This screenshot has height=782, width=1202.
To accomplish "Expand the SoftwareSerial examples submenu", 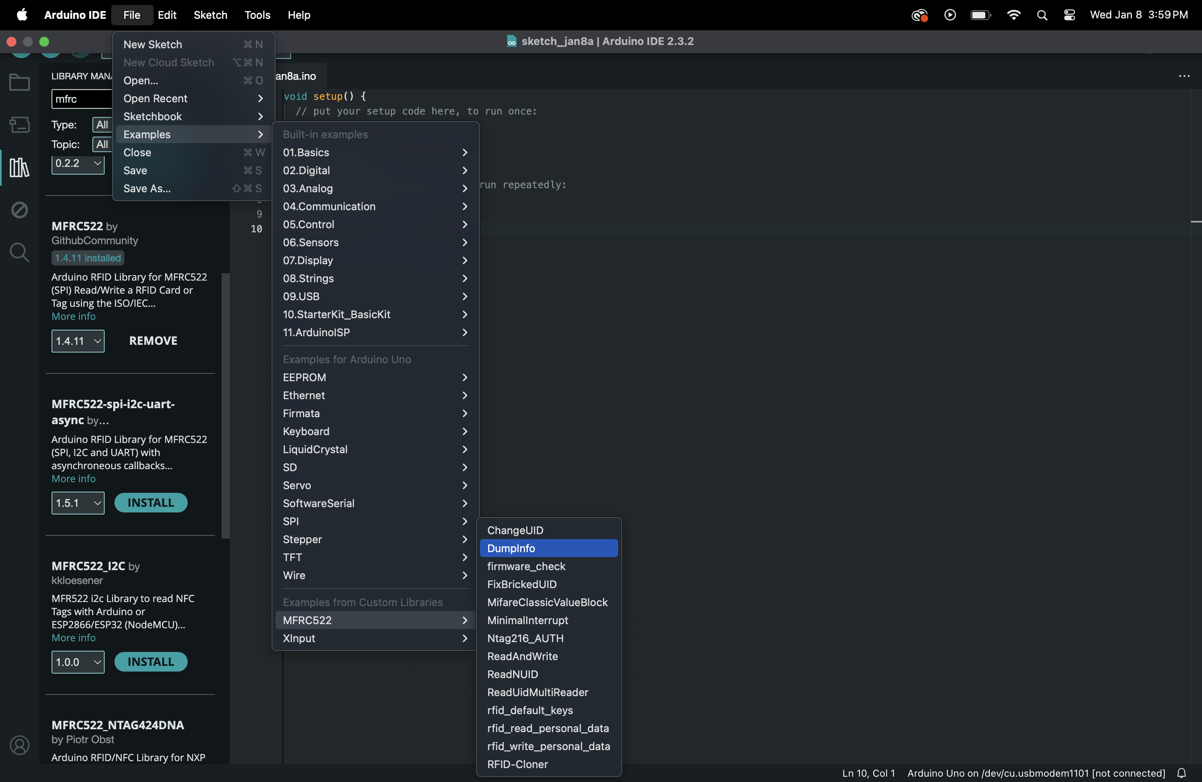I will coord(375,503).
